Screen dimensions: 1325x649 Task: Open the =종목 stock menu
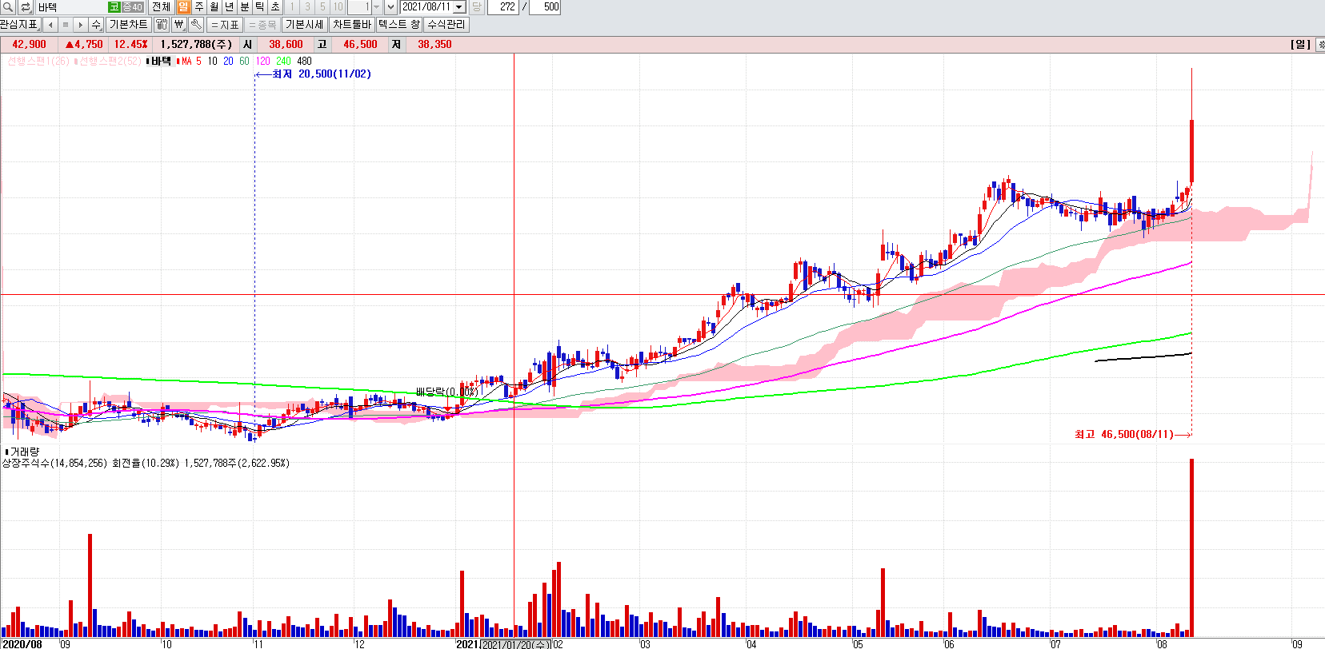(262, 25)
